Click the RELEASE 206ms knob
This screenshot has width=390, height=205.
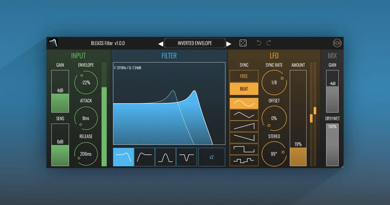[86, 154]
